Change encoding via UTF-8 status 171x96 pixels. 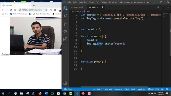pyautogui.click(x=126, y=89)
